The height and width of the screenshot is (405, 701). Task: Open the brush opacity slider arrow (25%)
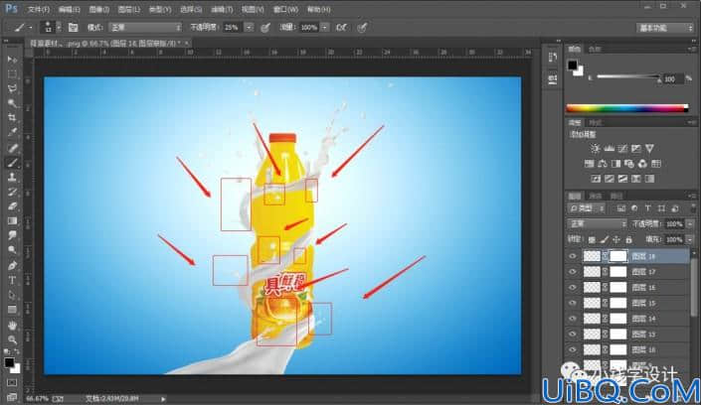point(249,27)
